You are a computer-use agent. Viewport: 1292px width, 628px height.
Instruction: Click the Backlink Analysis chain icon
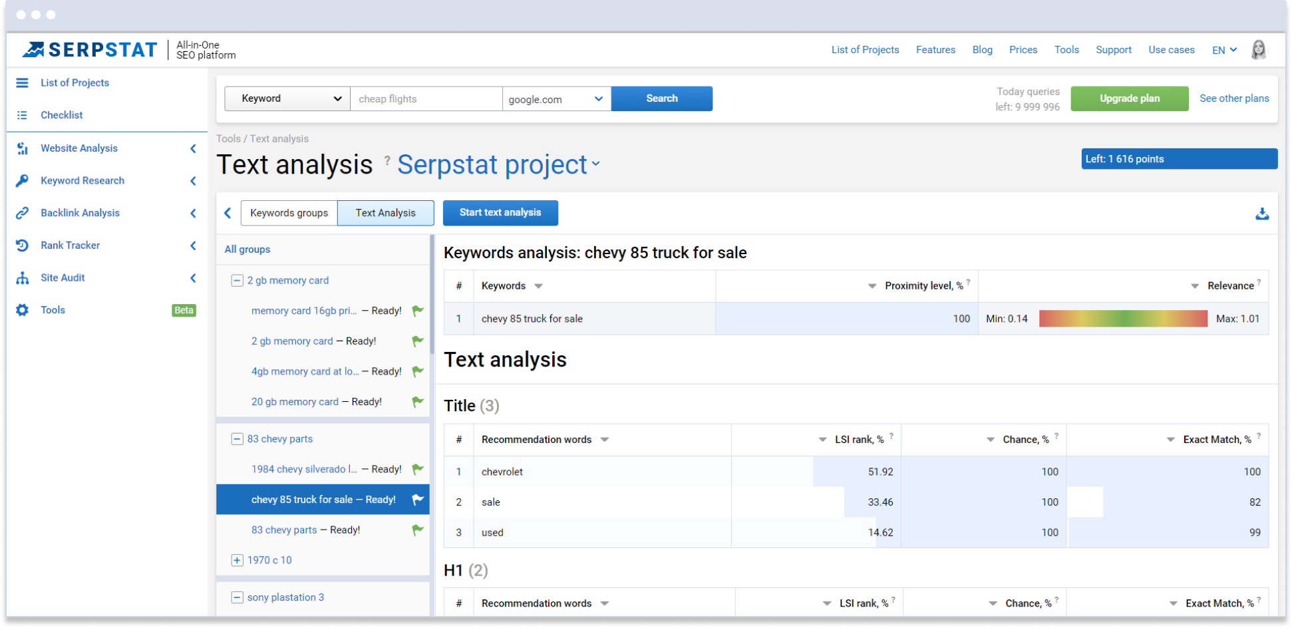tap(22, 213)
